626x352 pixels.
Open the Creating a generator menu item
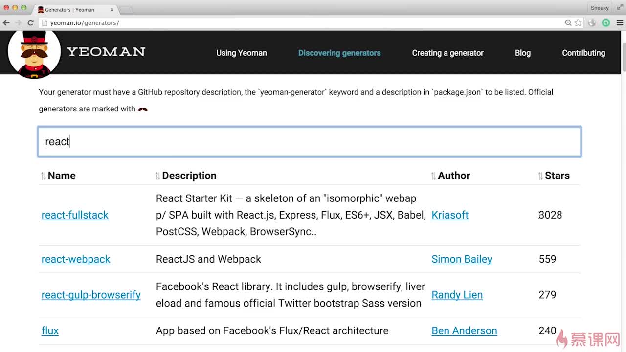(x=447, y=53)
